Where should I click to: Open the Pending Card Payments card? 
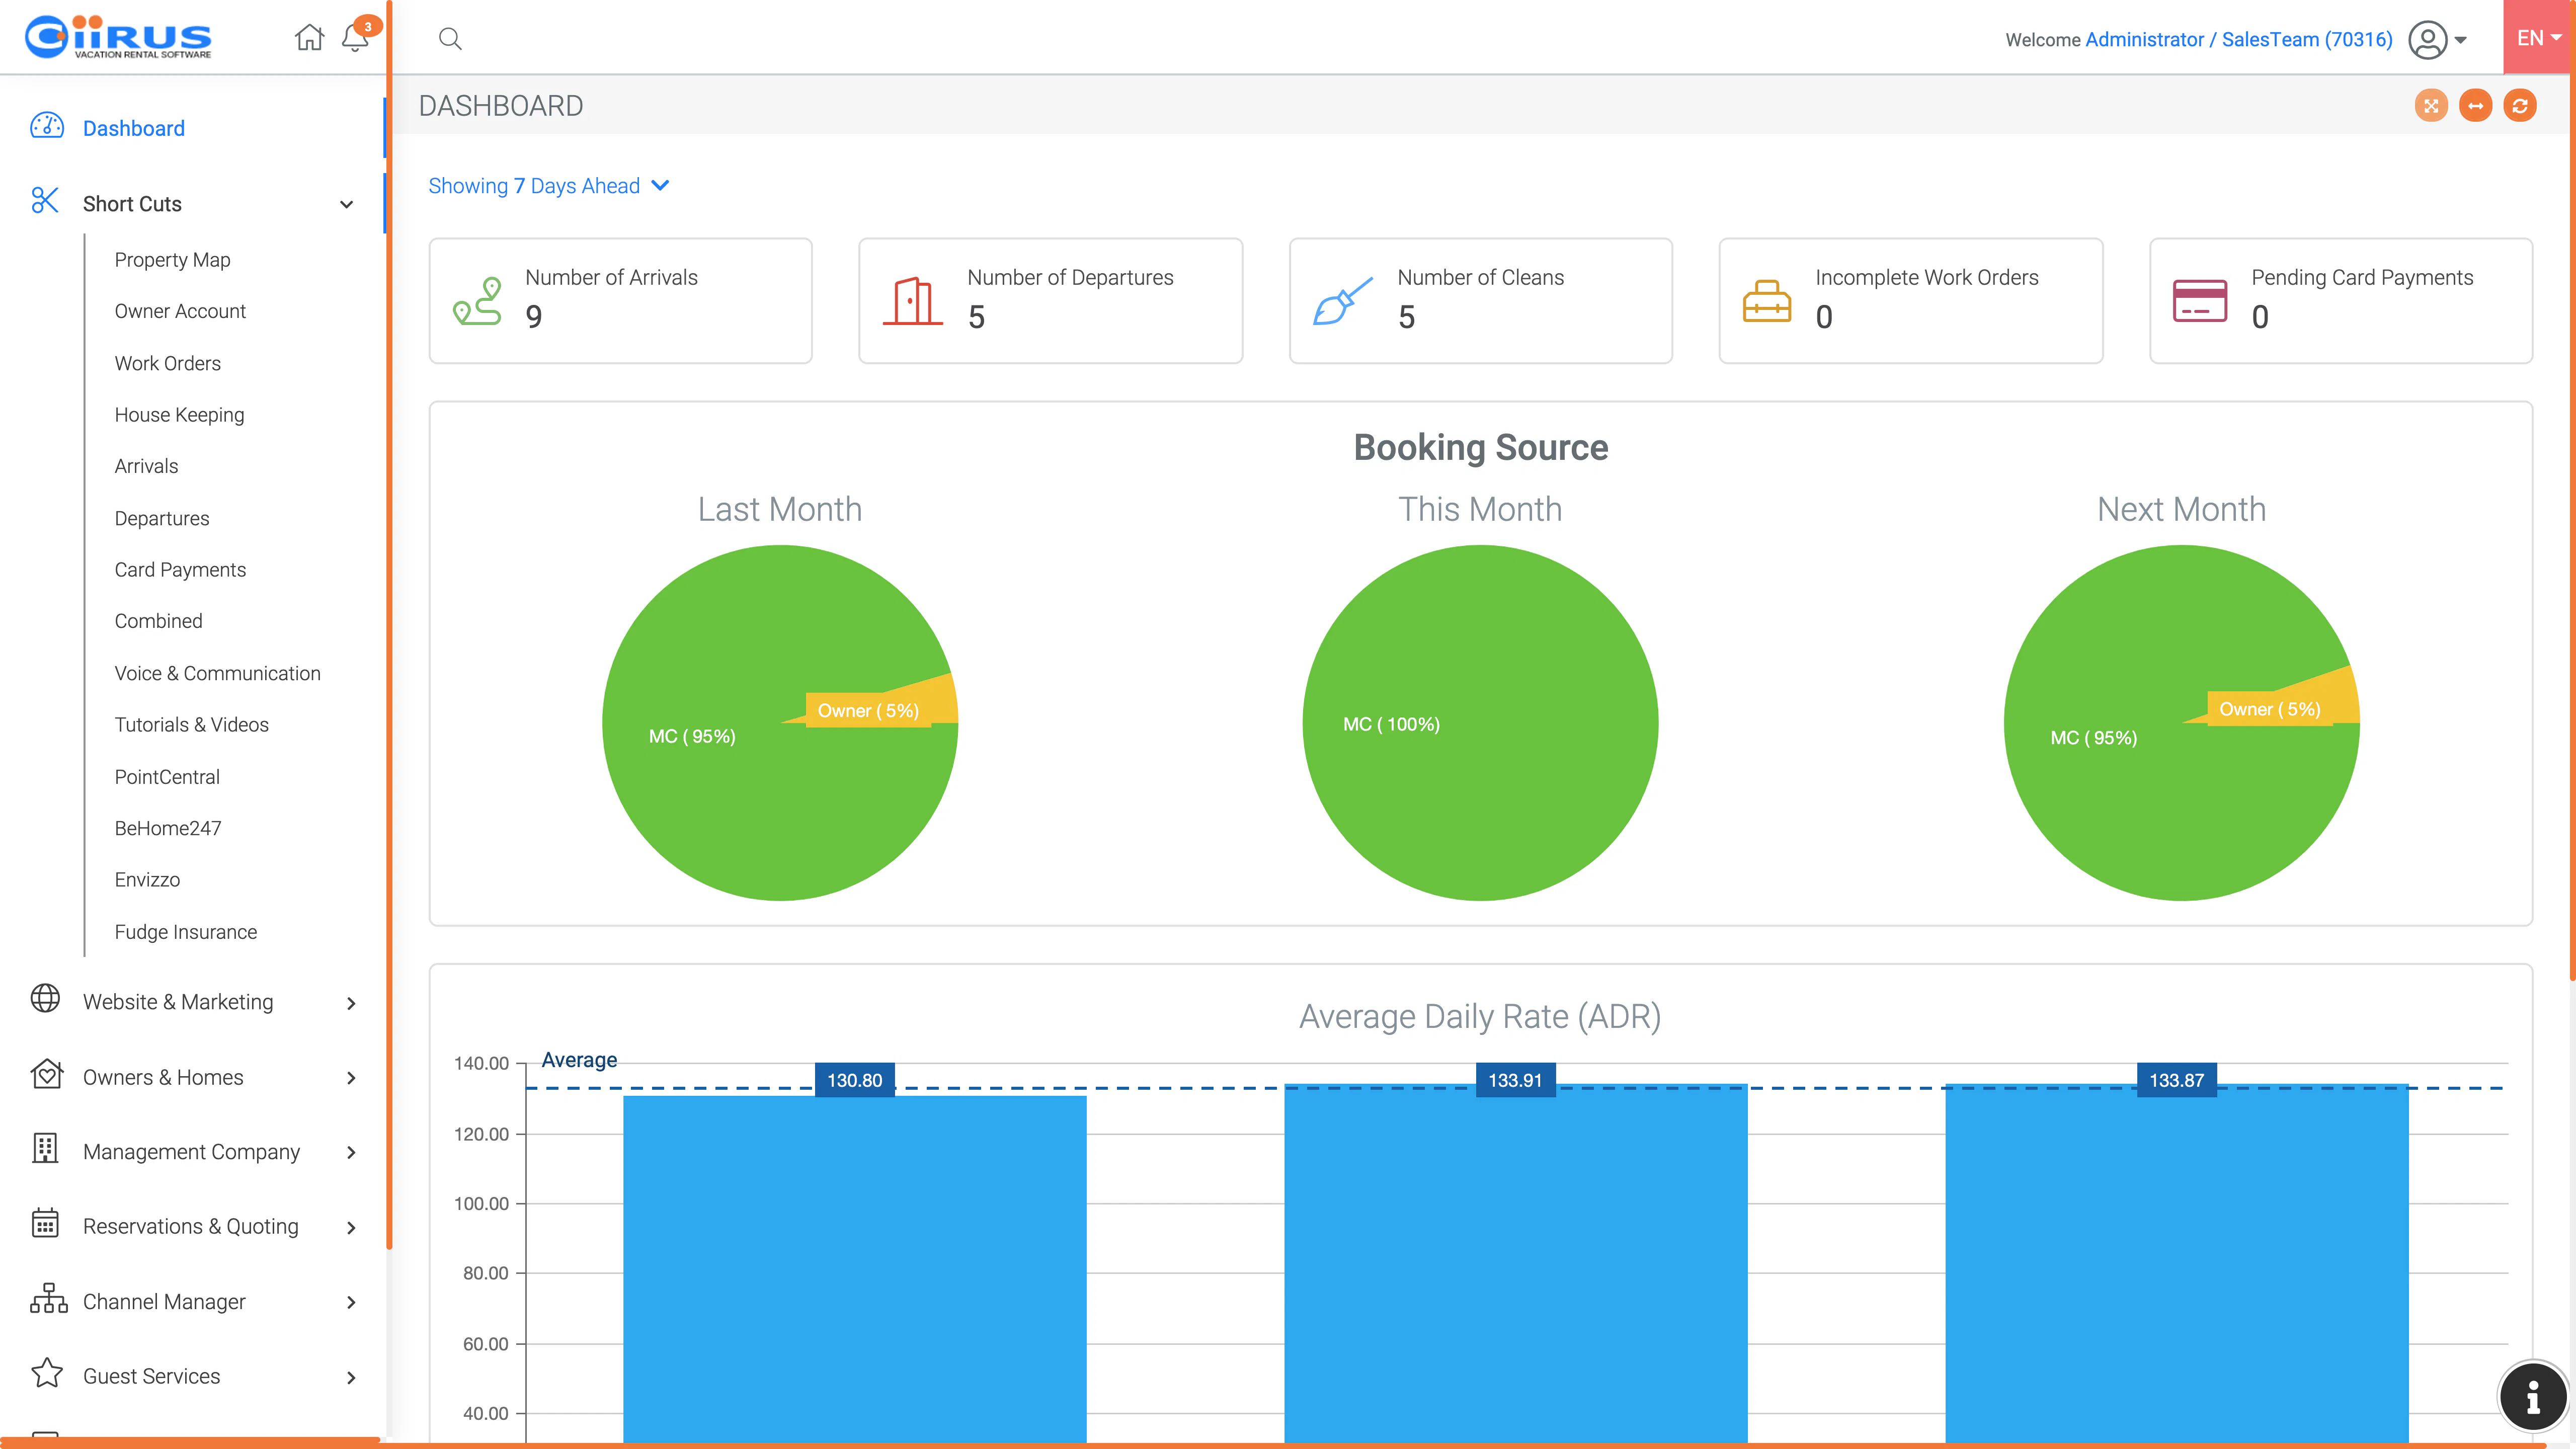tap(2341, 301)
